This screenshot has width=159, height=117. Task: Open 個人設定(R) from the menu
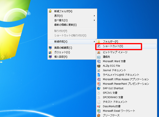[72, 57]
